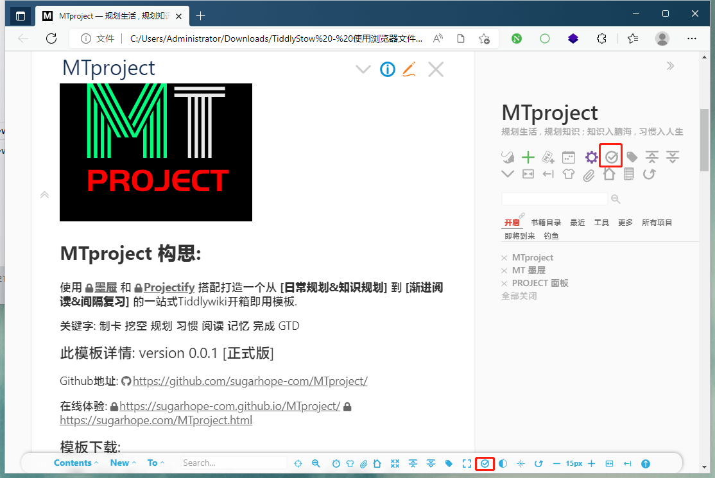The height and width of the screenshot is (478, 715).
Task: Hide sidebar with arrow-bar icon in sidebar
Action: coord(548,174)
